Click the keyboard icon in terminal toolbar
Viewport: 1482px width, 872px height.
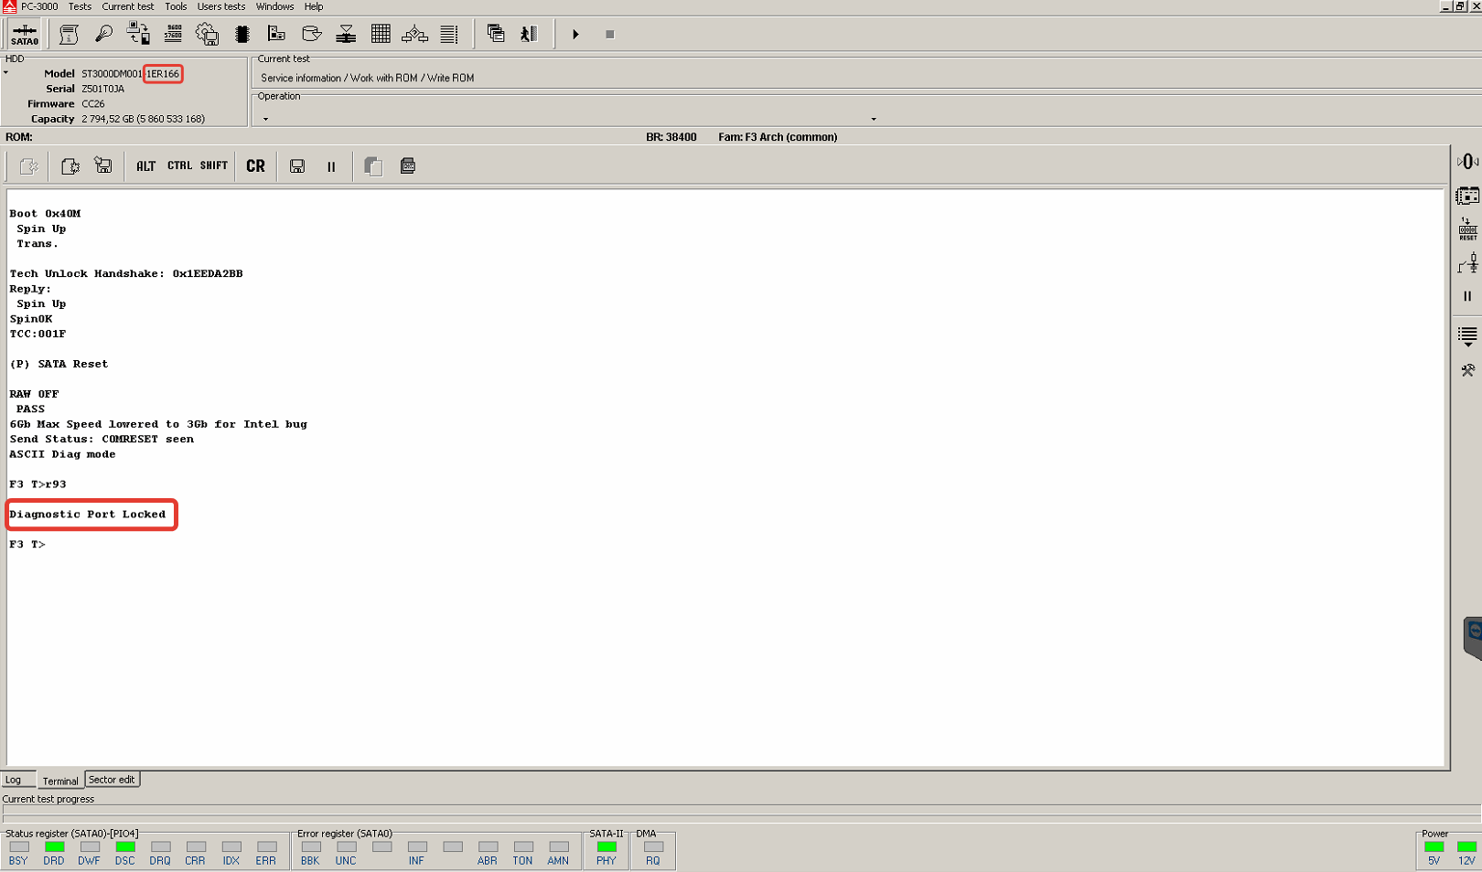pos(408,166)
